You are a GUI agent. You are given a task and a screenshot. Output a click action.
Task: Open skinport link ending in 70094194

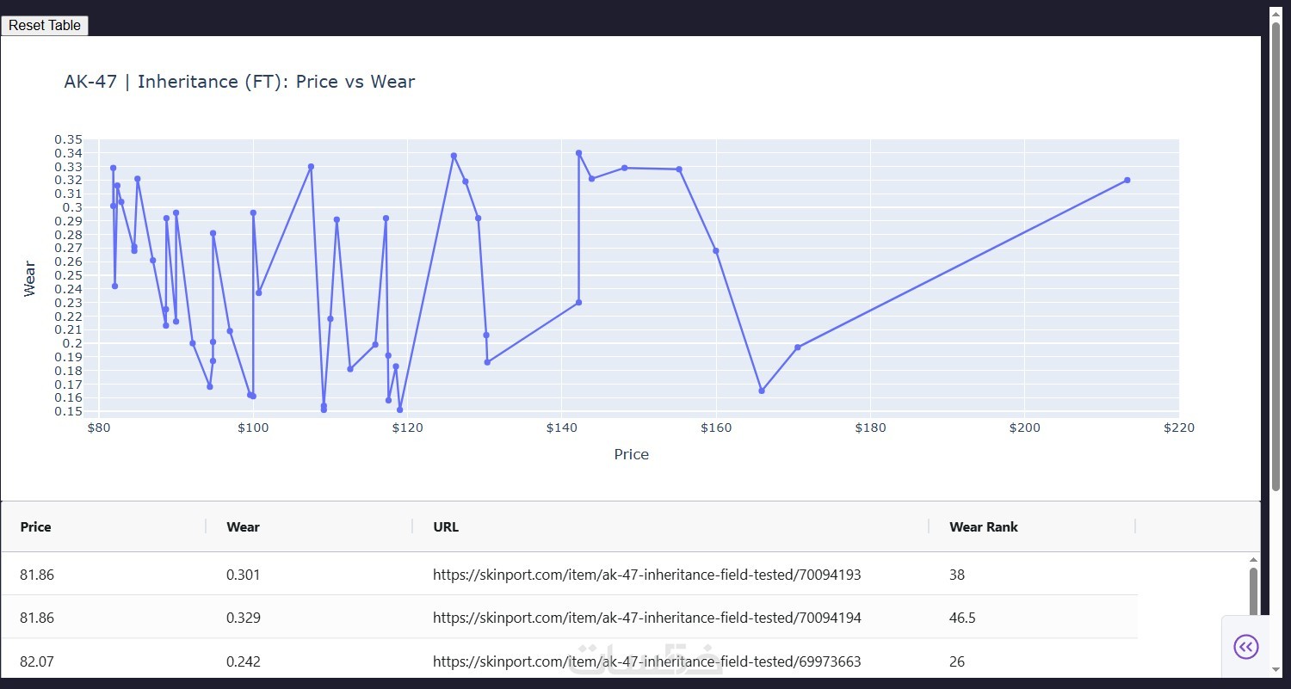point(646,618)
